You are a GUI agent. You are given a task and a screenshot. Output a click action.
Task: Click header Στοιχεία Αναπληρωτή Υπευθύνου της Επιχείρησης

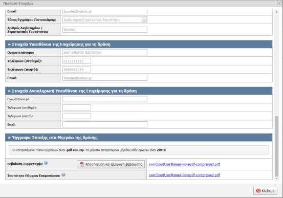139,91
